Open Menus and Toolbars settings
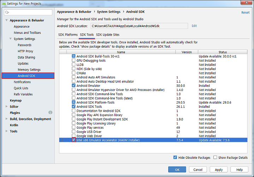The height and width of the screenshot is (177, 254). 27,32
